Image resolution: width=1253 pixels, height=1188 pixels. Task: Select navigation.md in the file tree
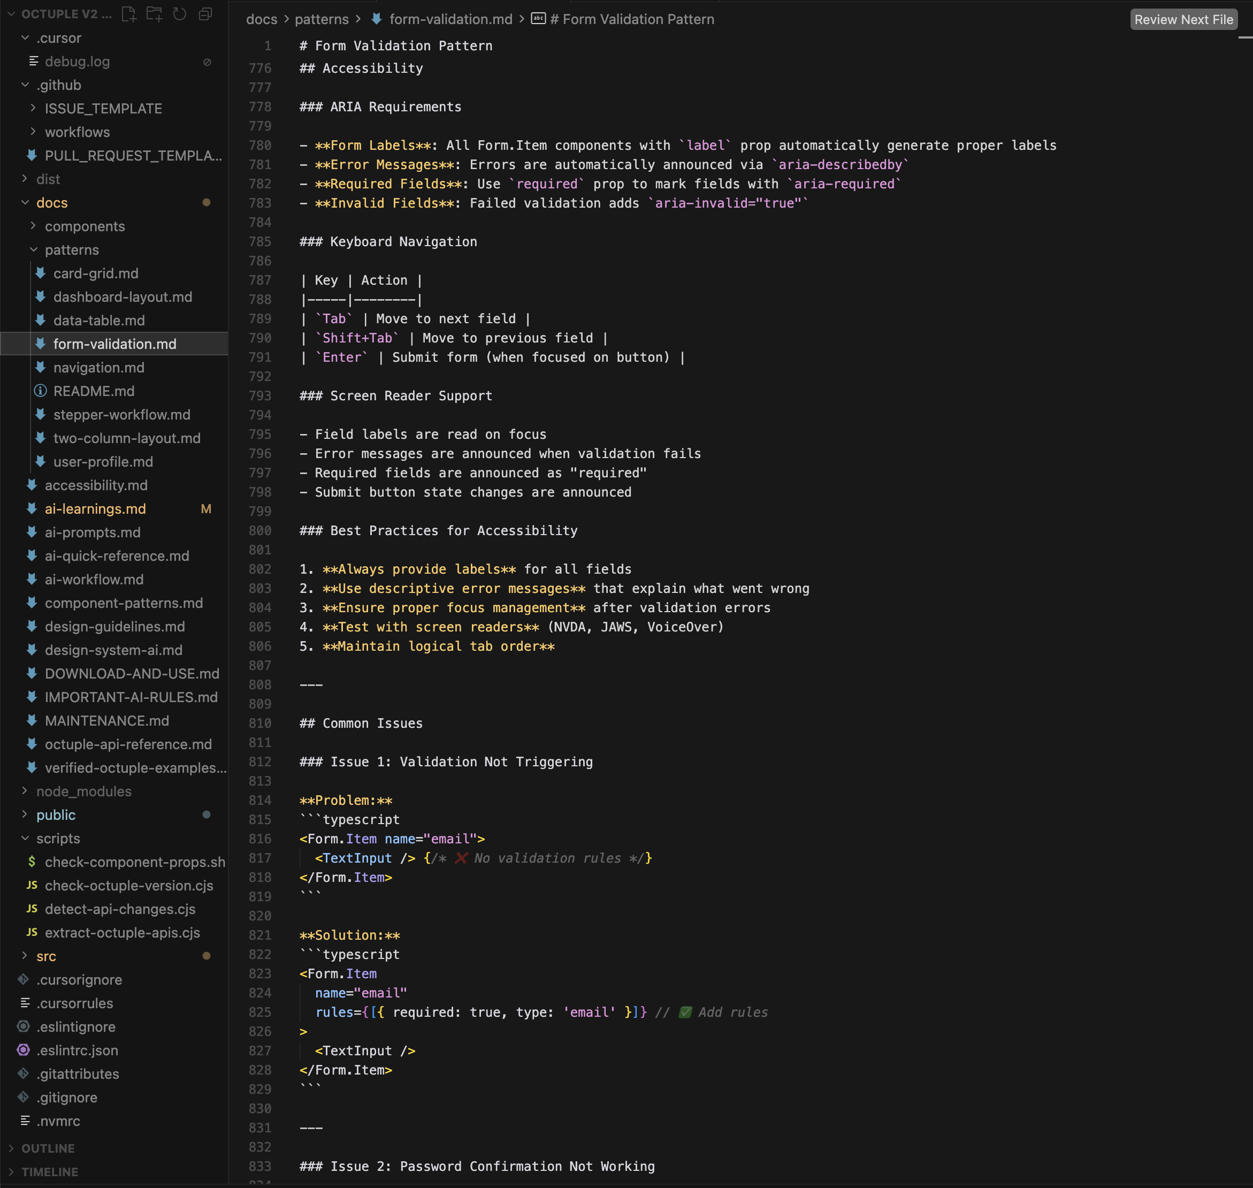click(x=98, y=367)
